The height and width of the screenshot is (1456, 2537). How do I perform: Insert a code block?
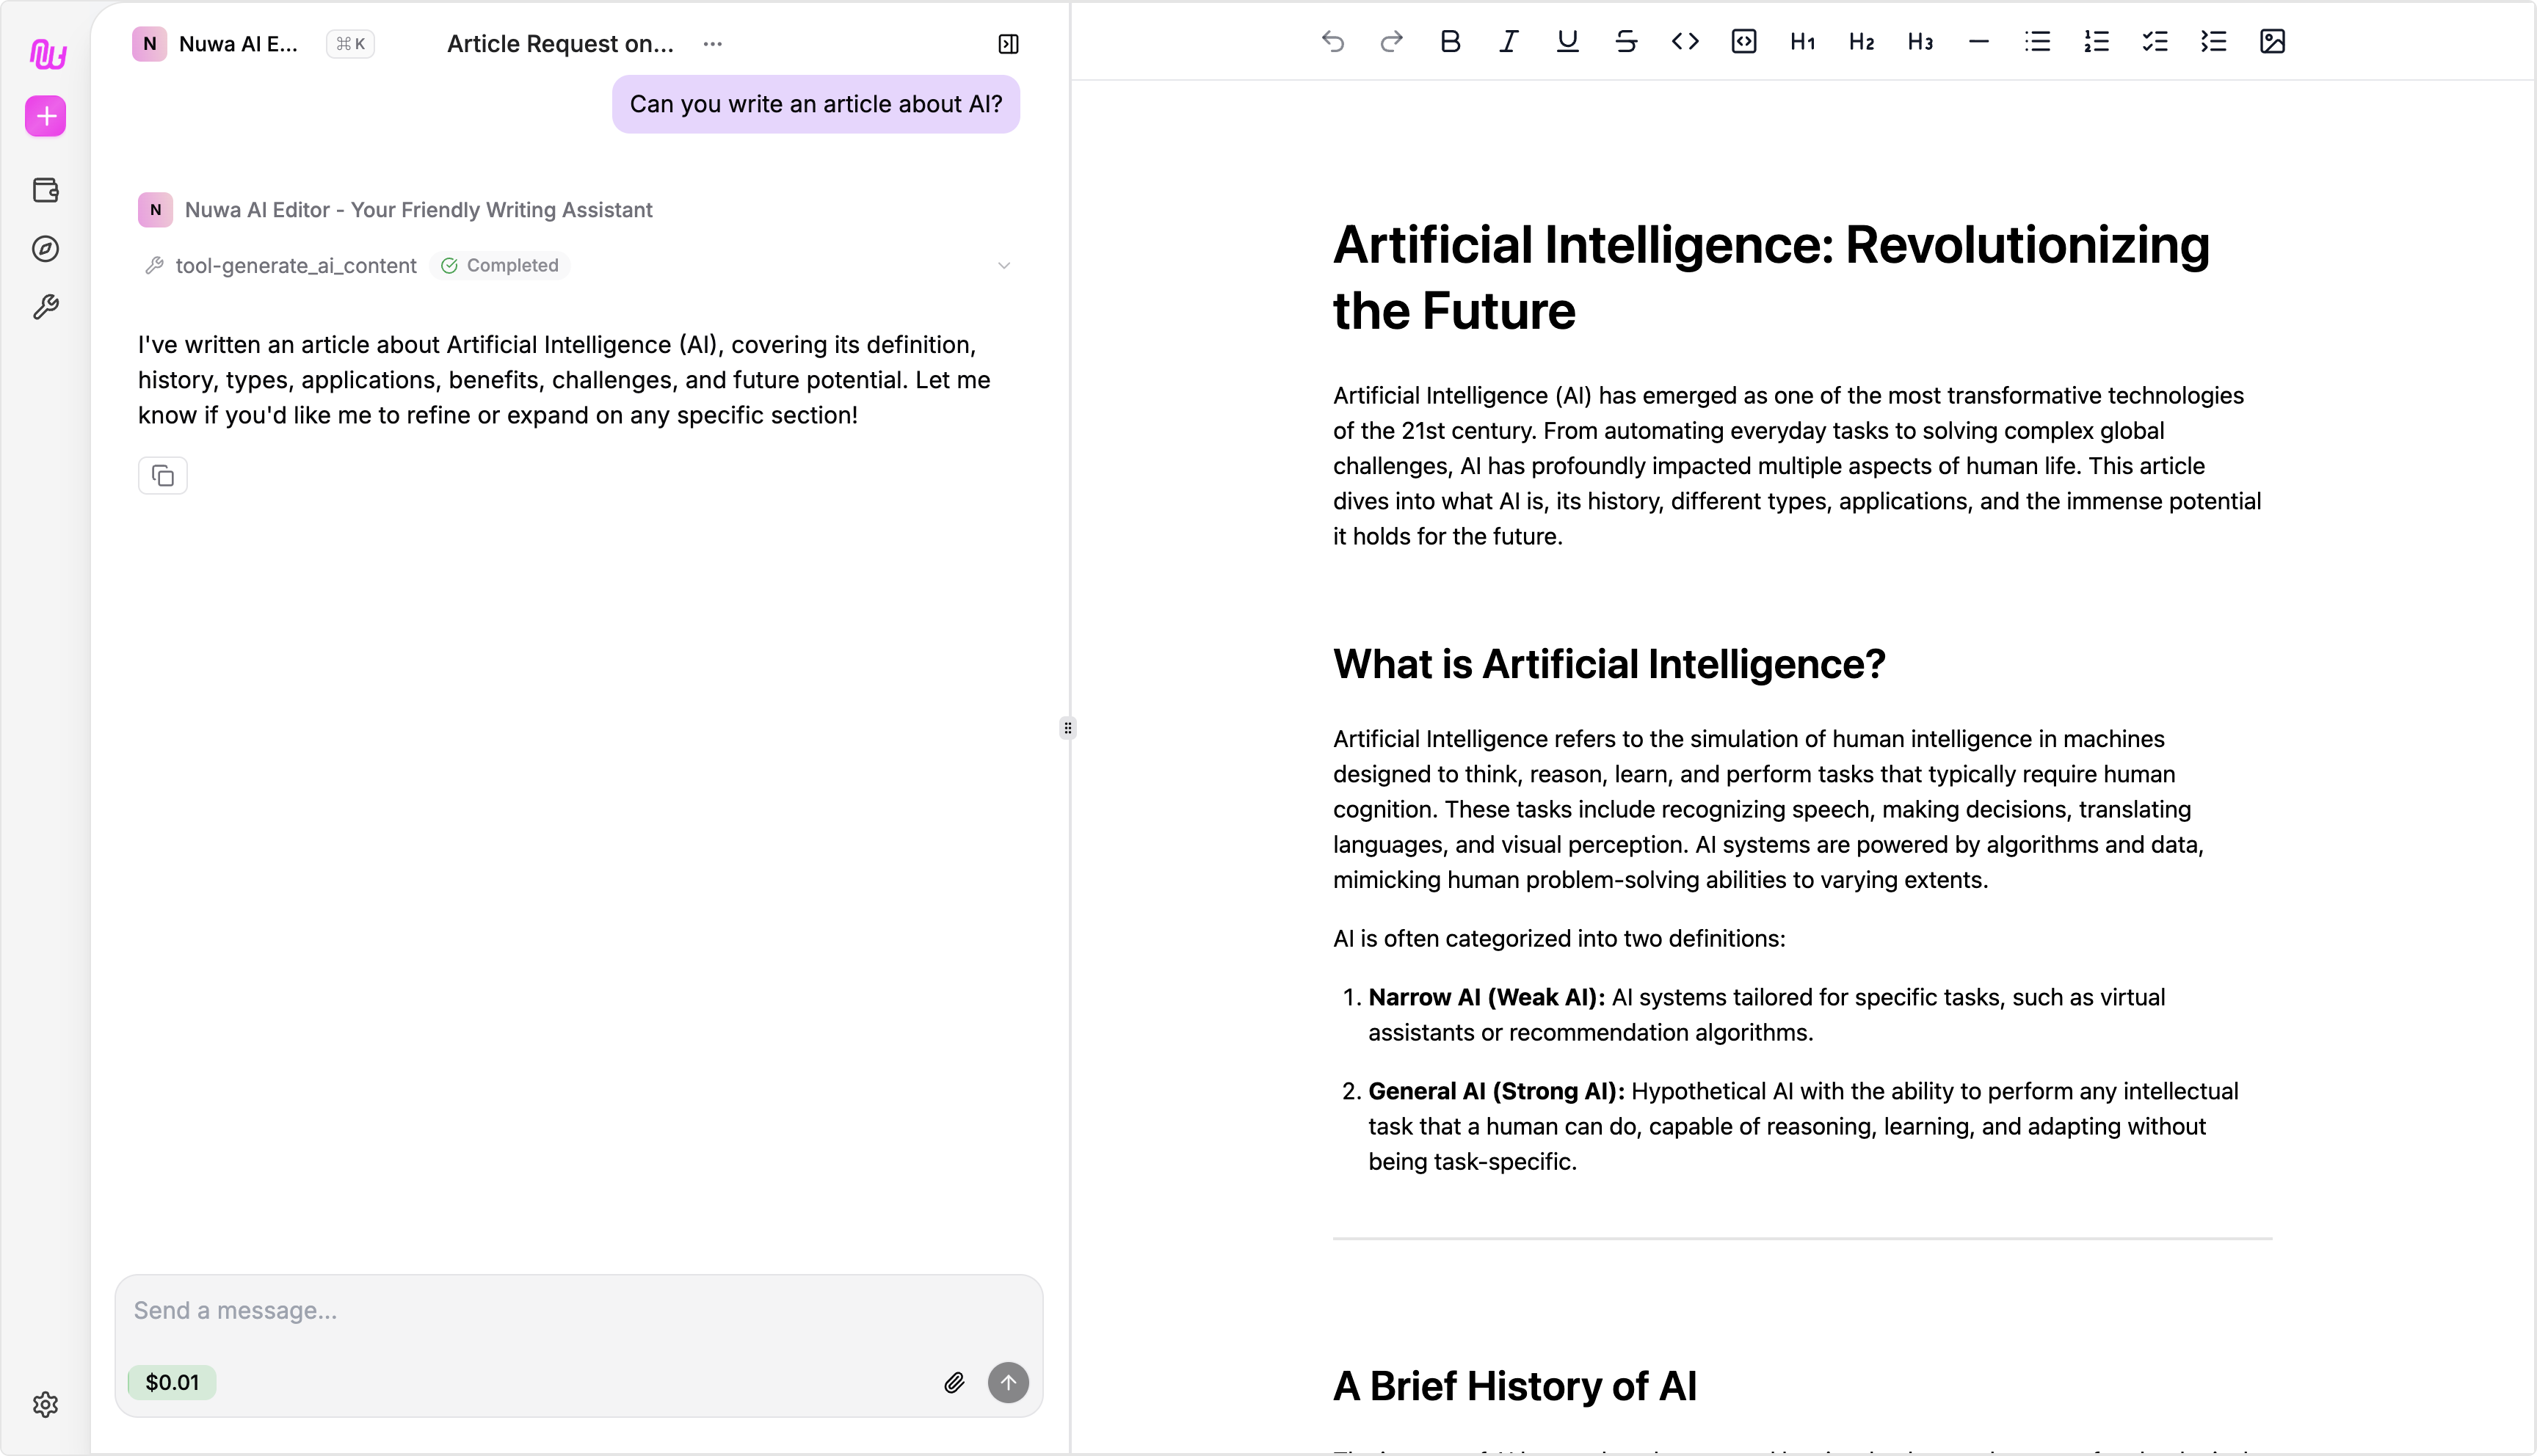pos(1744,42)
